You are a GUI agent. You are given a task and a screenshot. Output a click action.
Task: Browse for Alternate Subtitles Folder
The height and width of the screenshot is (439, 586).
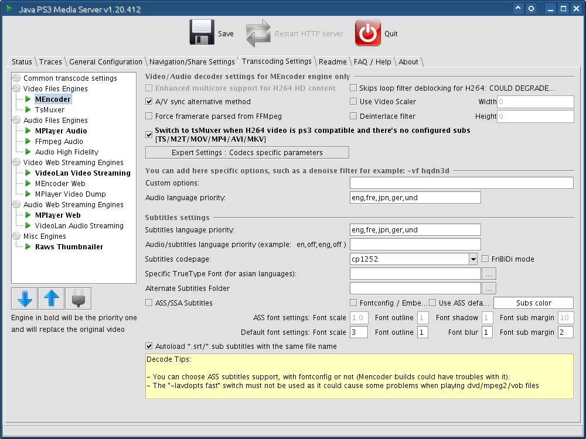(x=489, y=289)
